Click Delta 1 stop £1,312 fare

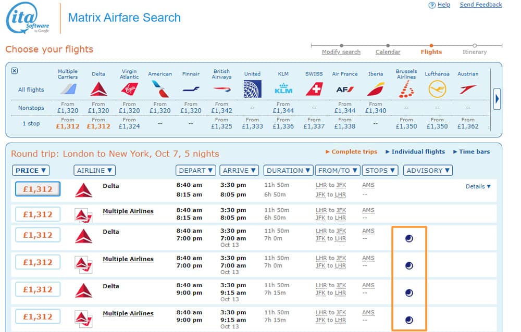tap(98, 126)
